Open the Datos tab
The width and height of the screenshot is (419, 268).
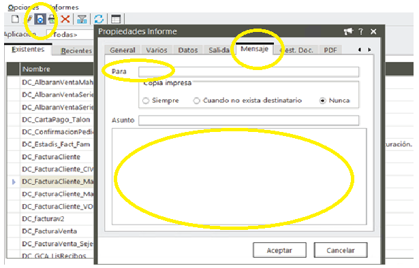[x=188, y=50]
